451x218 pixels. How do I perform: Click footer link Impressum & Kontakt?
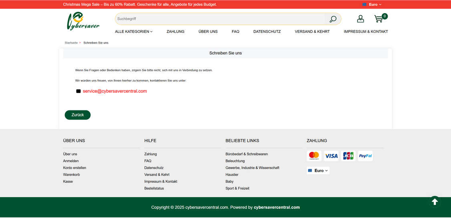(x=161, y=182)
